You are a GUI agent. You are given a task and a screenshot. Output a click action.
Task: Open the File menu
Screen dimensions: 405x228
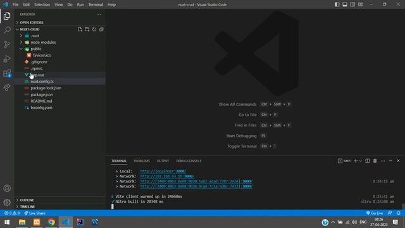tap(15, 4)
